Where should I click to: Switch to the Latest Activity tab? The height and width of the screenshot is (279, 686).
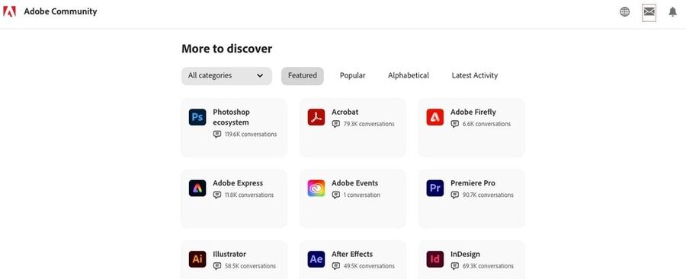point(475,75)
